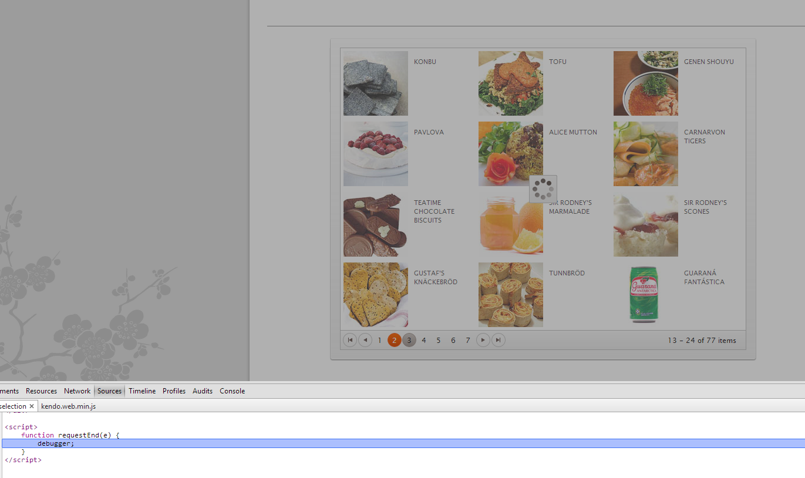Click the opening script tag line
The width and height of the screenshot is (805, 478).
[21, 427]
